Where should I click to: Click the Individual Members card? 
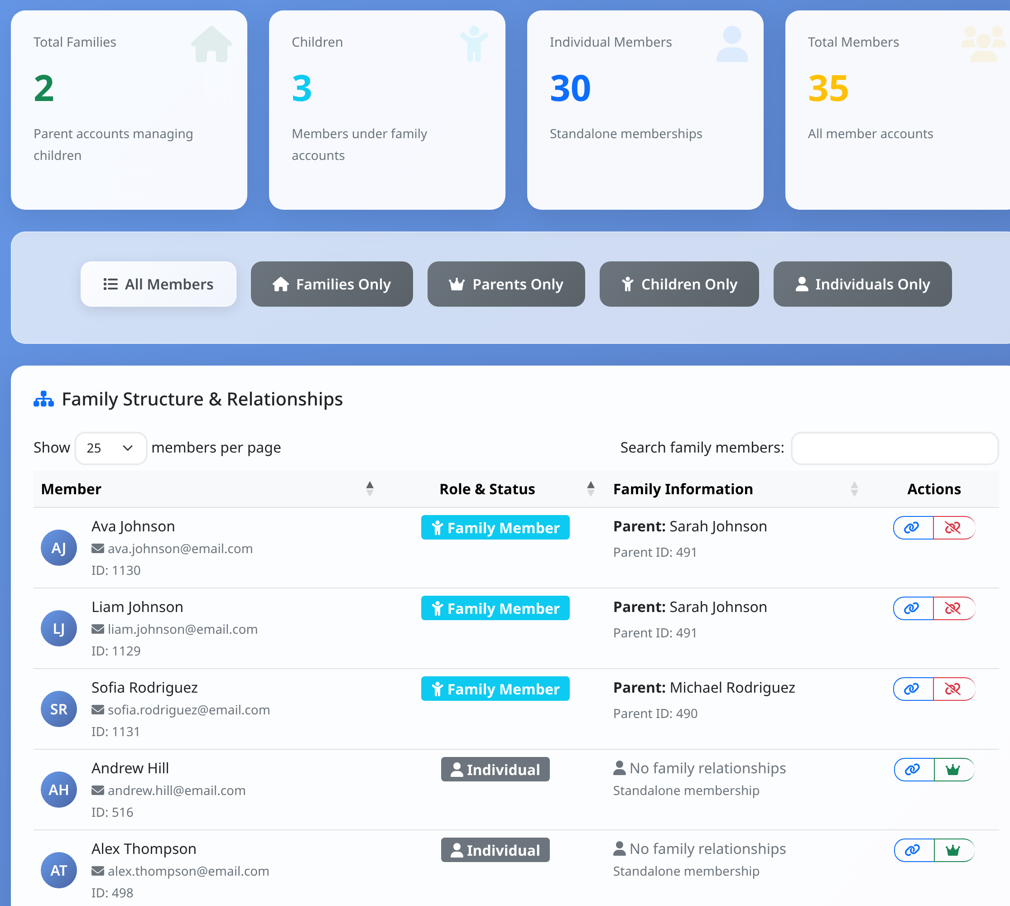[x=645, y=110]
